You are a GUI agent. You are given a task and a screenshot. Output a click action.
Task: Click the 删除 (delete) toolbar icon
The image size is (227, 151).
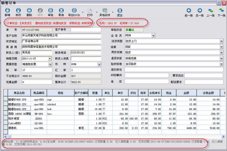pos(29,10)
